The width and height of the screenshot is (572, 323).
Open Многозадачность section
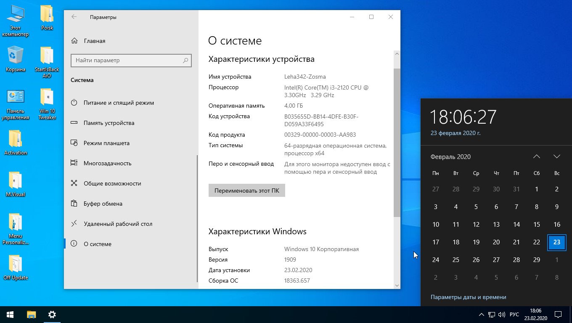point(107,163)
